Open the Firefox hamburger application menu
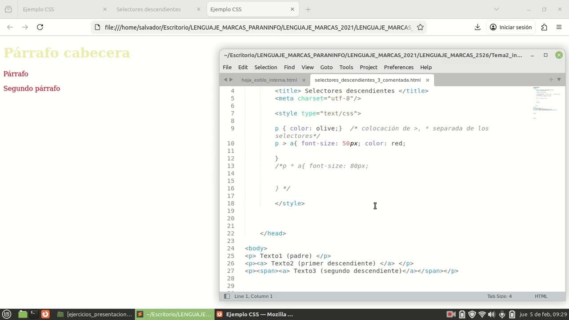 [x=559, y=27]
